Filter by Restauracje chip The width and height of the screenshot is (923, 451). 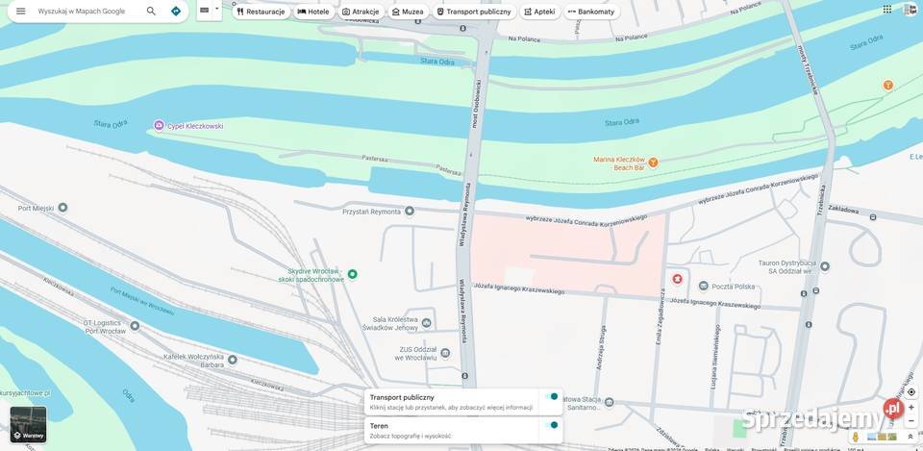261,12
